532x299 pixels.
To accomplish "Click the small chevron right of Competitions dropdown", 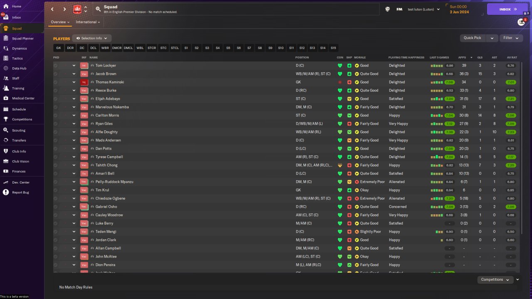I will (x=517, y=280).
